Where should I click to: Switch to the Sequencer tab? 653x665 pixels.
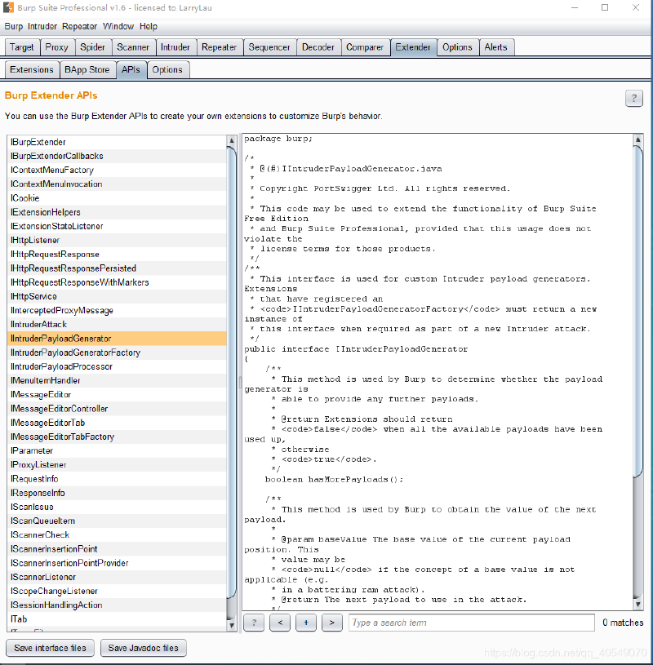[269, 47]
